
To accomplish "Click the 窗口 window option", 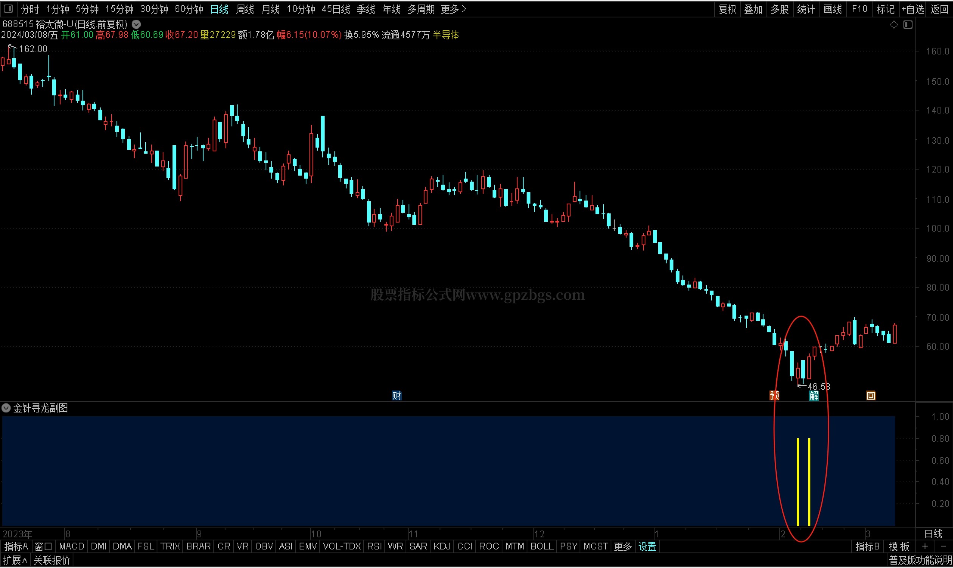I will (43, 546).
